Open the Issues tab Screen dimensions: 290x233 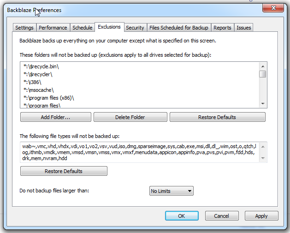point(244,28)
